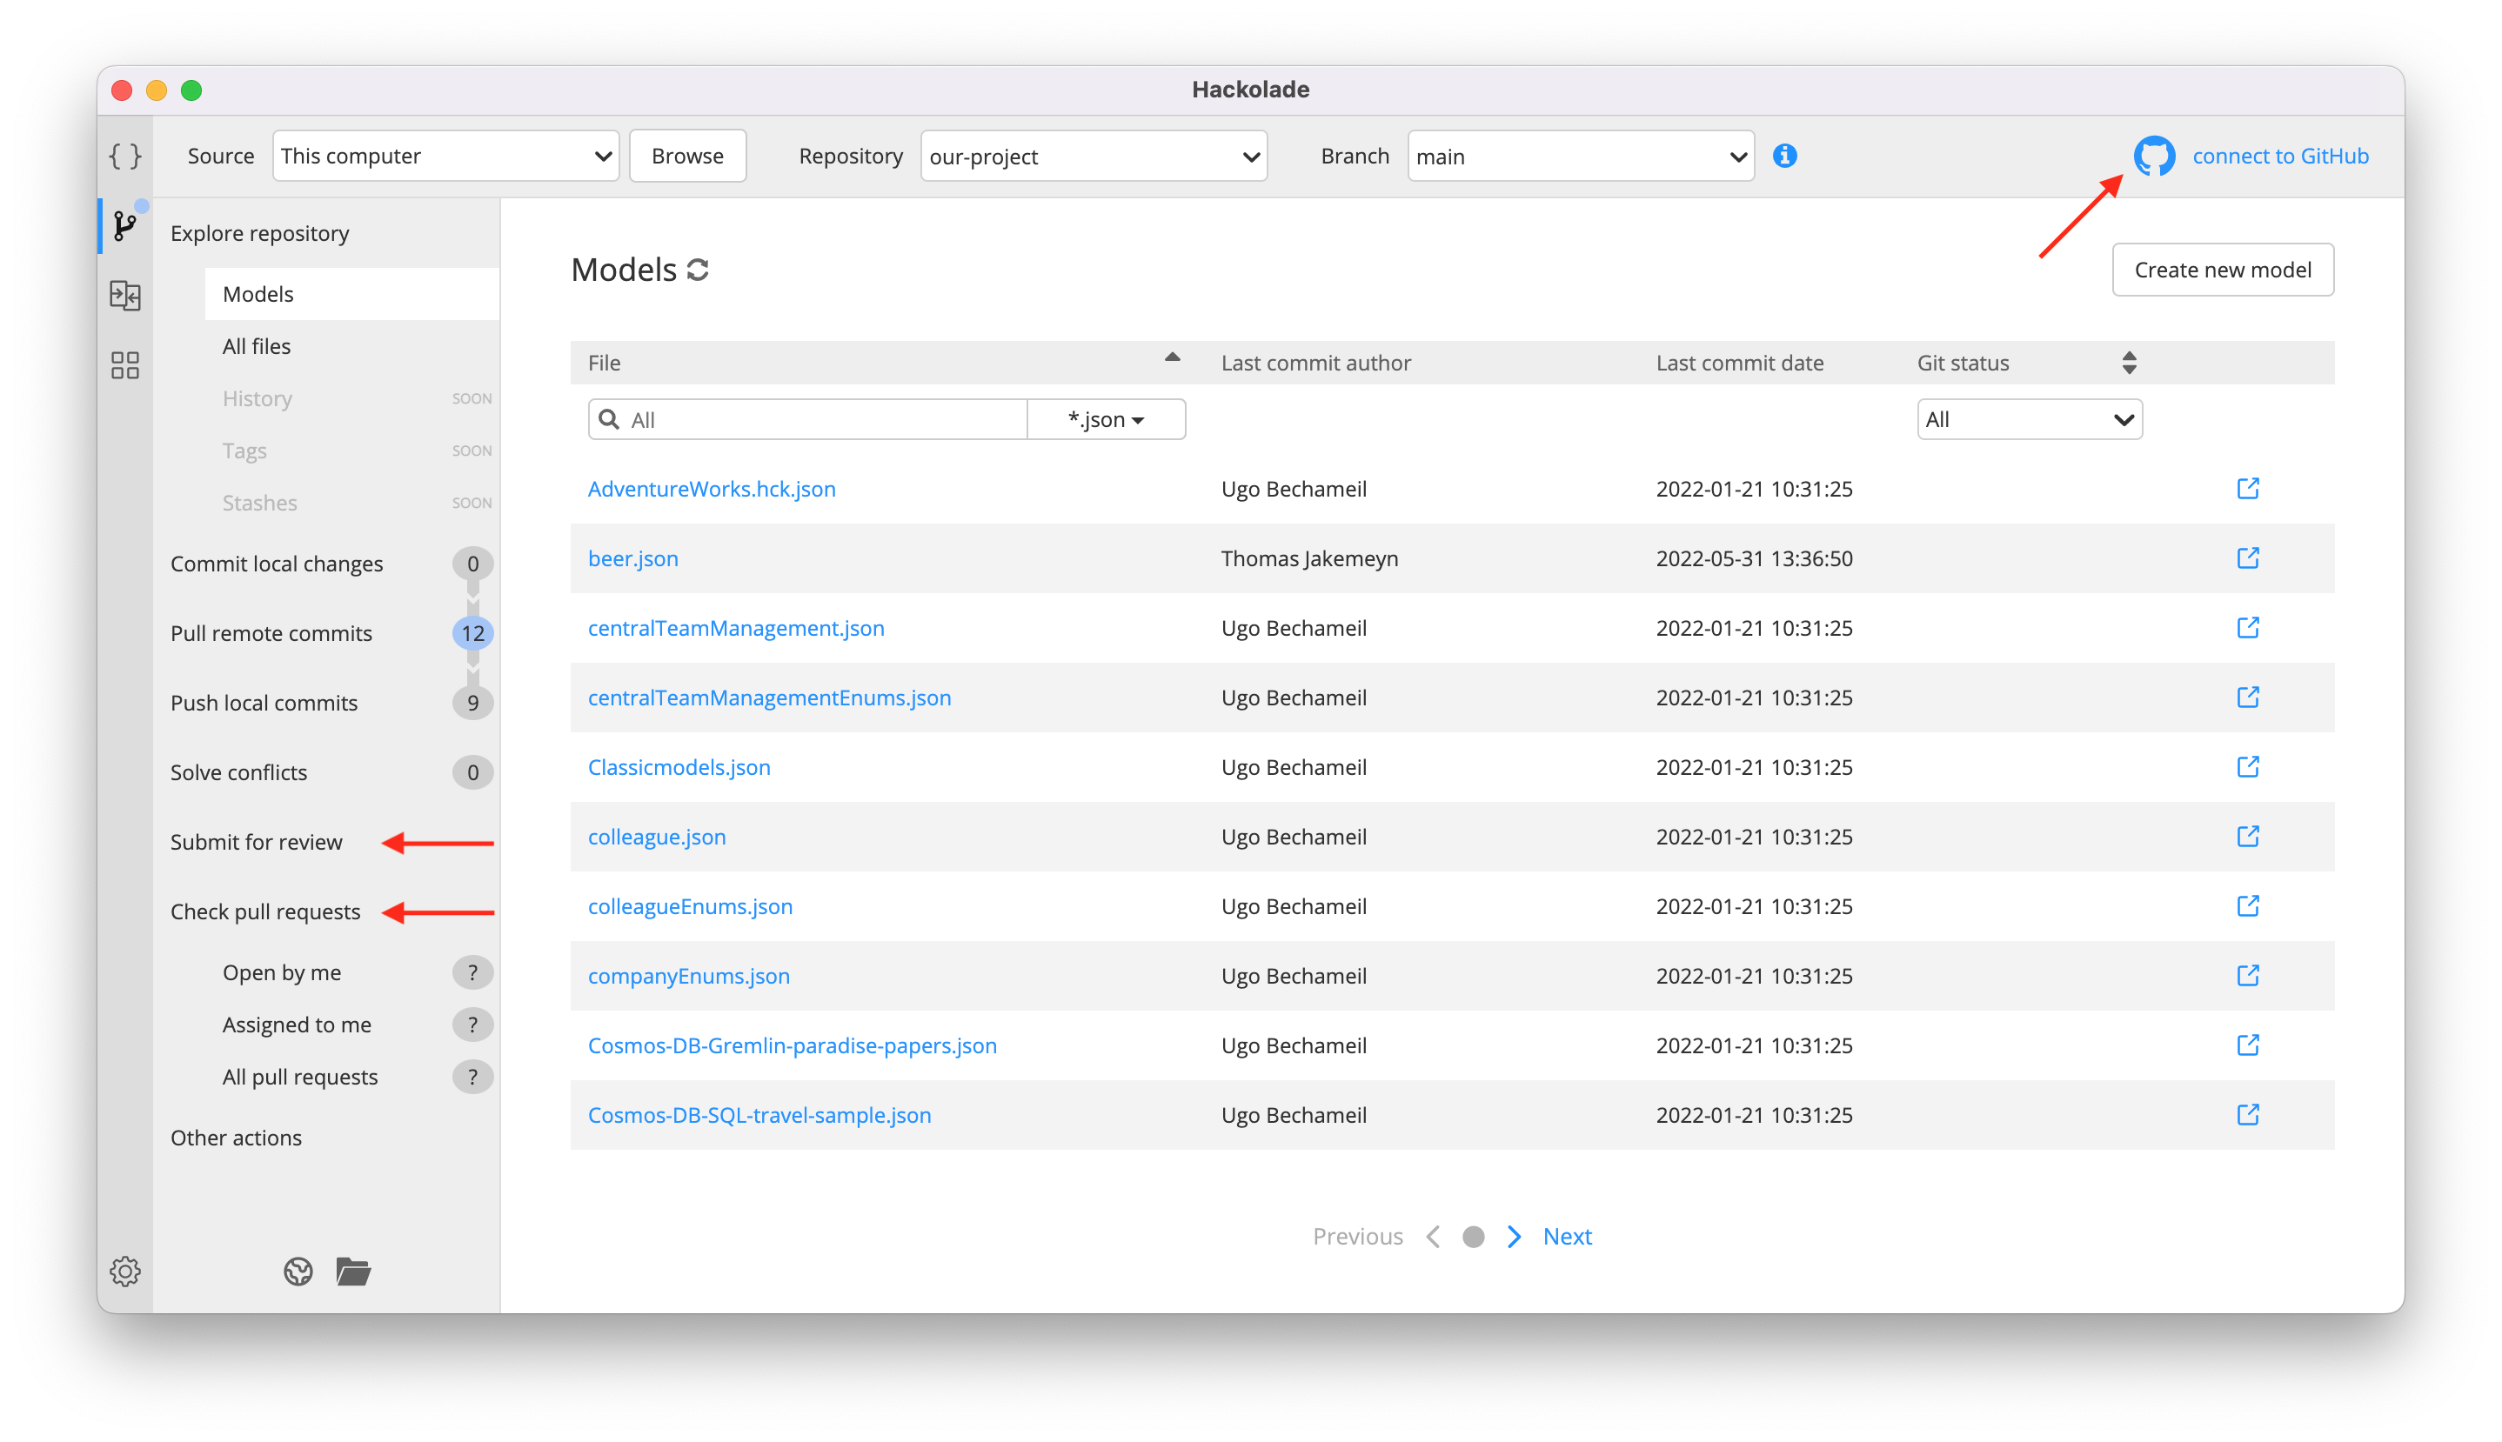Click Next page navigation button
Viewport: 2502px width, 1442px height.
1565,1236
